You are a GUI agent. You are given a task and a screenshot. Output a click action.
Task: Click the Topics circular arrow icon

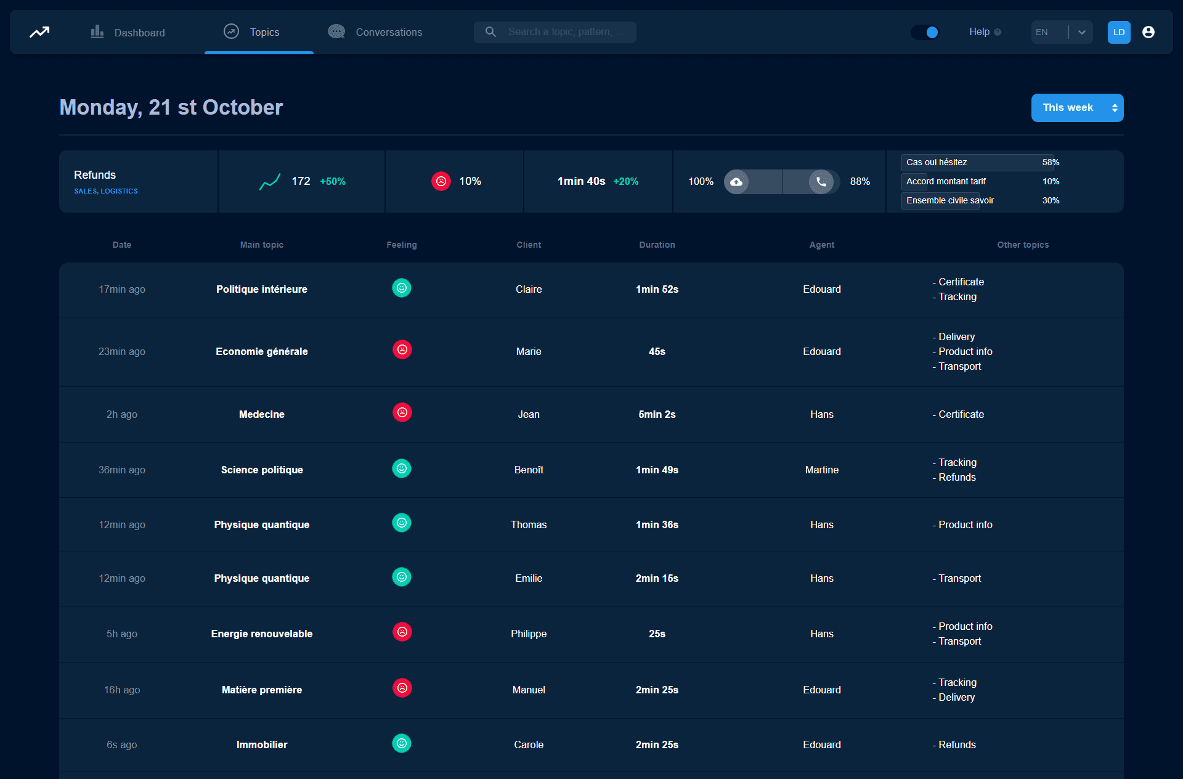[231, 31]
